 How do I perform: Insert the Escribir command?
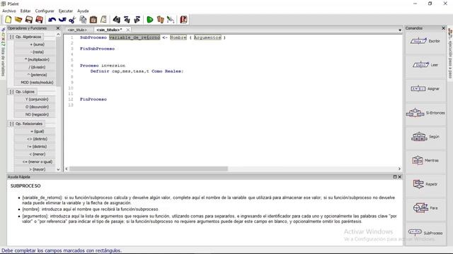click(425, 41)
